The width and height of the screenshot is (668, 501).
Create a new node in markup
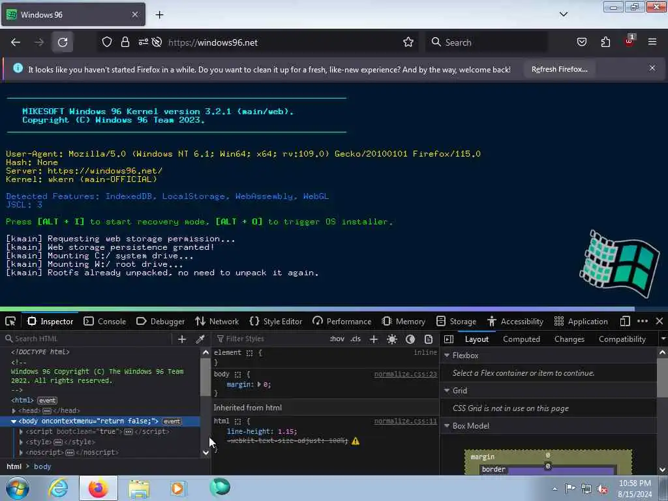[182, 339]
